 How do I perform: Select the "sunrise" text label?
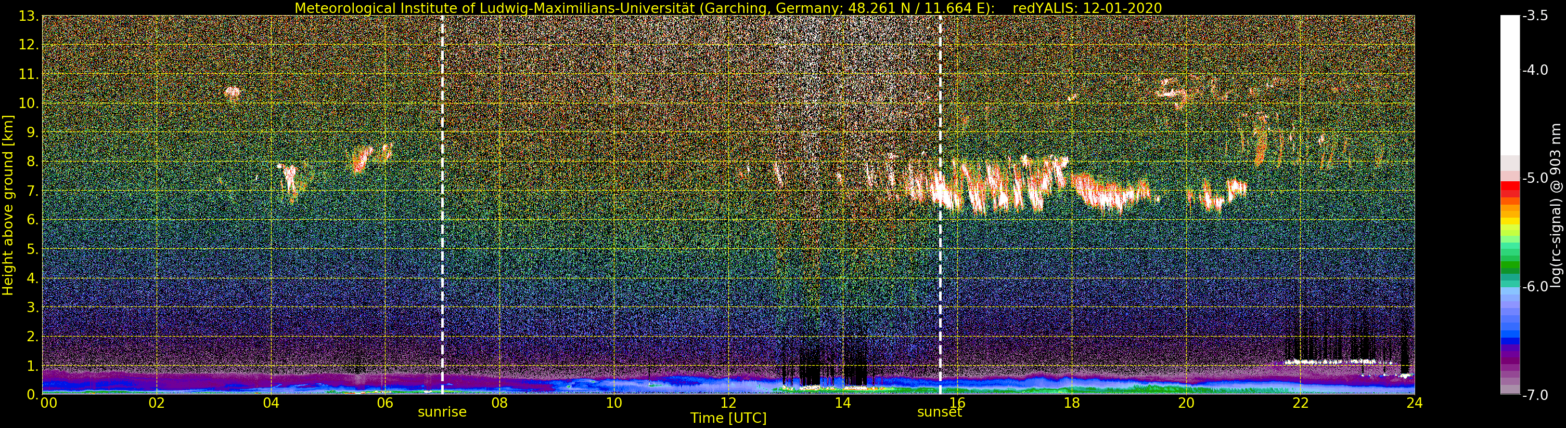[442, 412]
